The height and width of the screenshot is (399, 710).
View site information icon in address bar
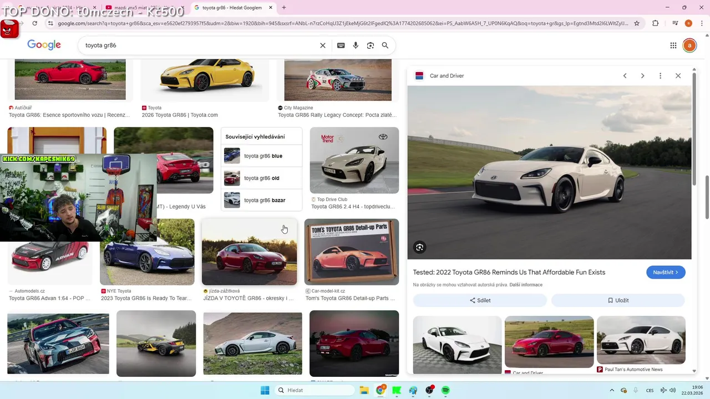pos(50,23)
